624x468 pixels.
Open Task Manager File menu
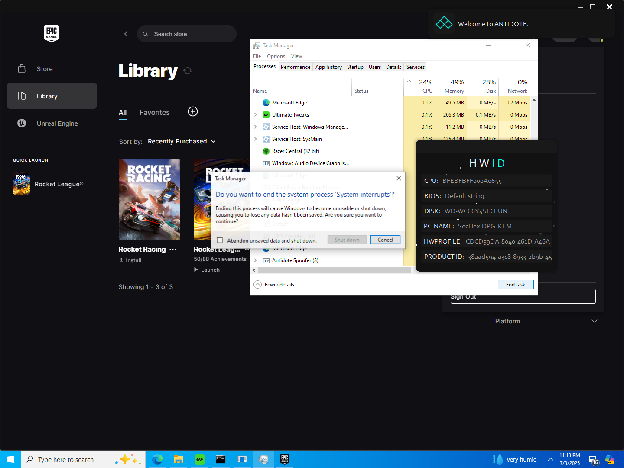tap(257, 56)
